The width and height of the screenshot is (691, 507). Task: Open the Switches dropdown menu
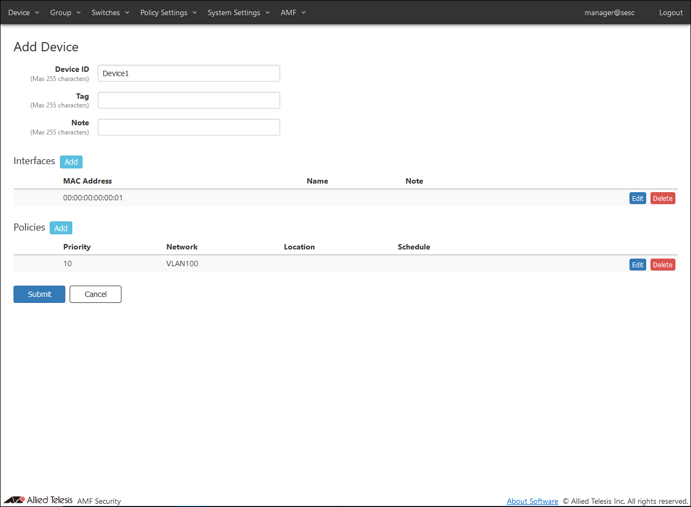coord(110,12)
